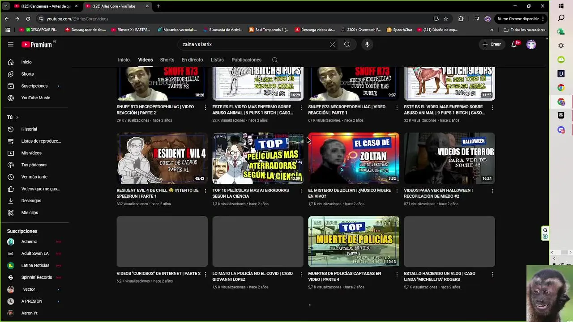Image resolution: width=573 pixels, height=322 pixels.
Task: Click the Crear button
Action: pyautogui.click(x=492, y=44)
